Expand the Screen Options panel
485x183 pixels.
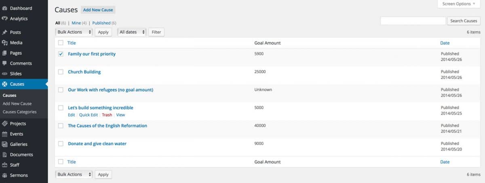459,4
